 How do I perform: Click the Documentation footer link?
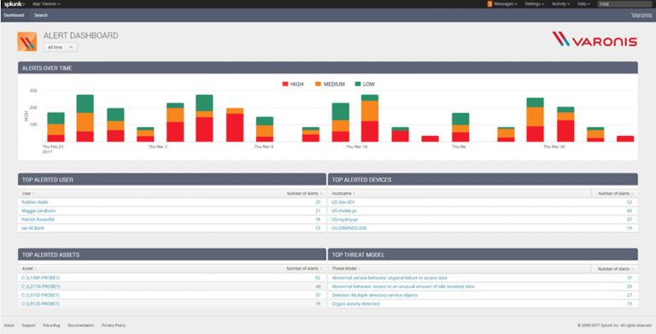point(81,325)
